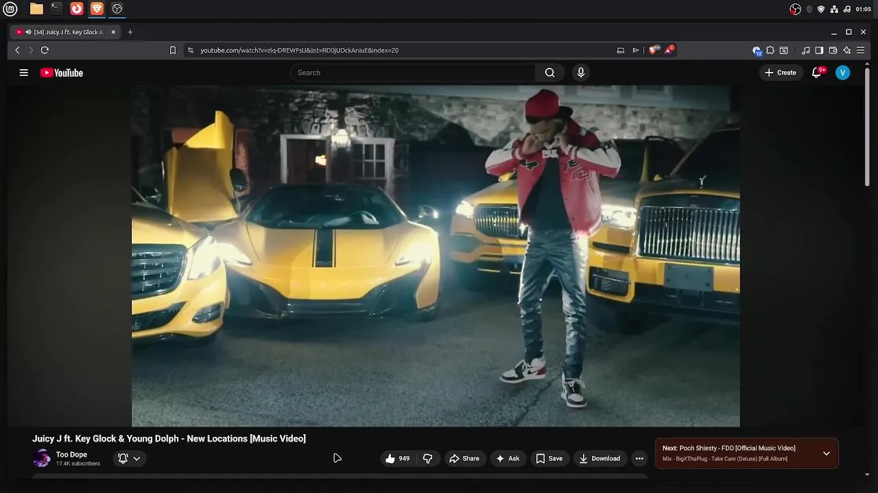Open site settings icon in address bar
This screenshot has height=493, width=878.
tap(191, 50)
